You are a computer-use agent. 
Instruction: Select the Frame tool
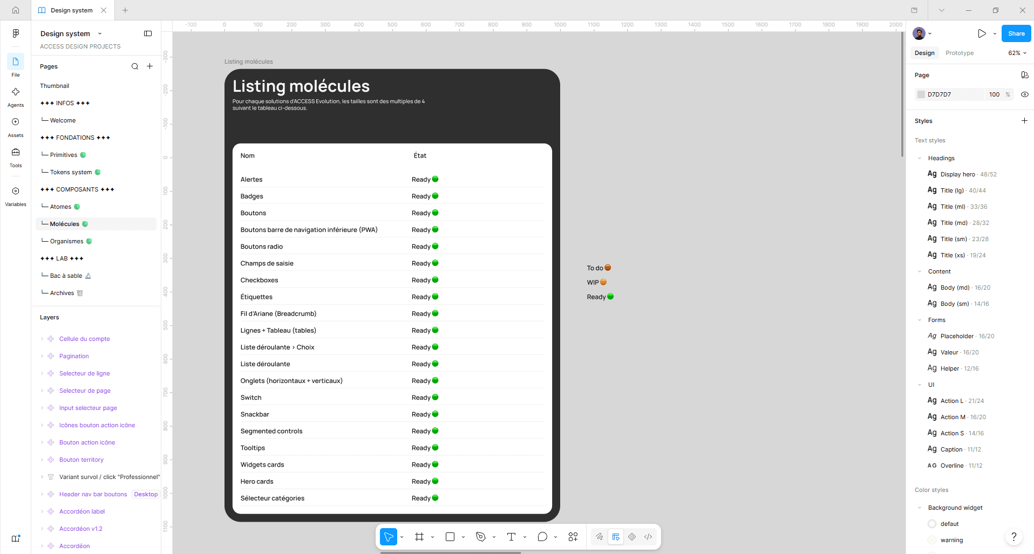(x=419, y=537)
